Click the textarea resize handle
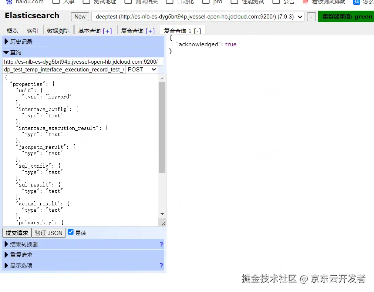This screenshot has height=292, width=374. point(164,224)
